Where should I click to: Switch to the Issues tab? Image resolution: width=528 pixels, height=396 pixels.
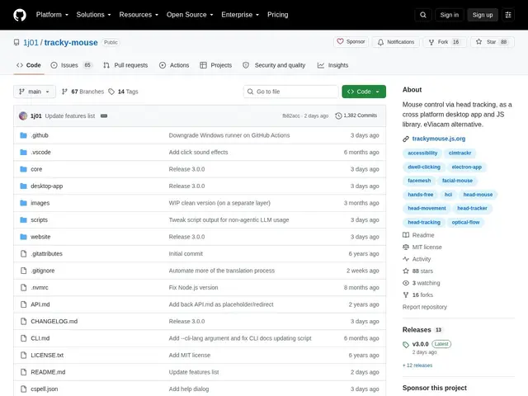(72, 65)
